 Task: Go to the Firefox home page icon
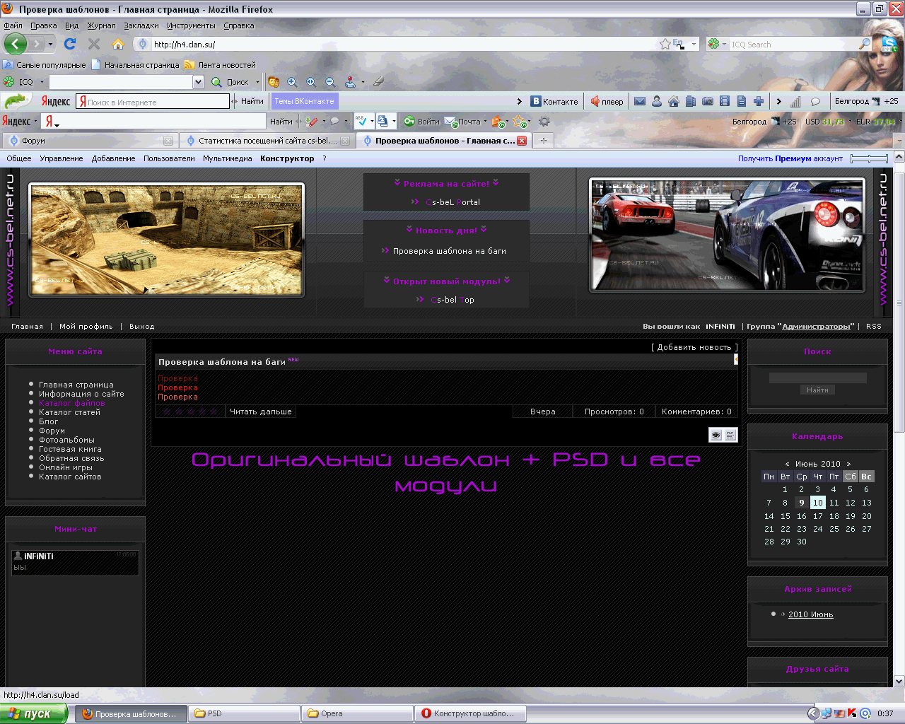(118, 44)
